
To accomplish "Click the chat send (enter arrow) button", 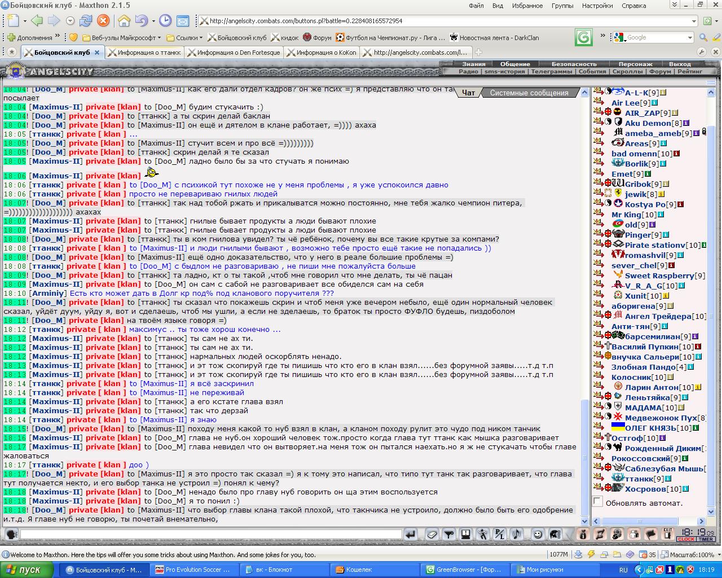I will coord(410,534).
